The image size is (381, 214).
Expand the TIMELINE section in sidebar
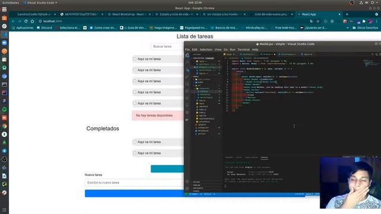(x=196, y=185)
